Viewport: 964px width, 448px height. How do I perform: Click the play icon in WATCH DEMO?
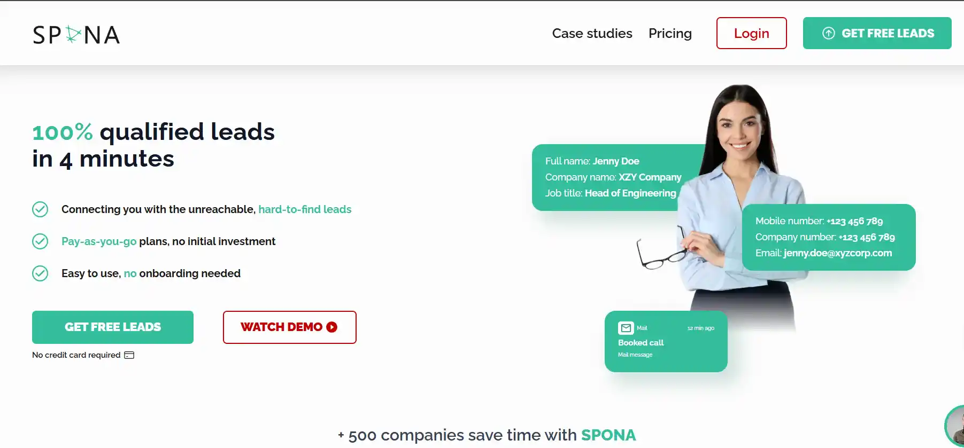[x=332, y=327]
